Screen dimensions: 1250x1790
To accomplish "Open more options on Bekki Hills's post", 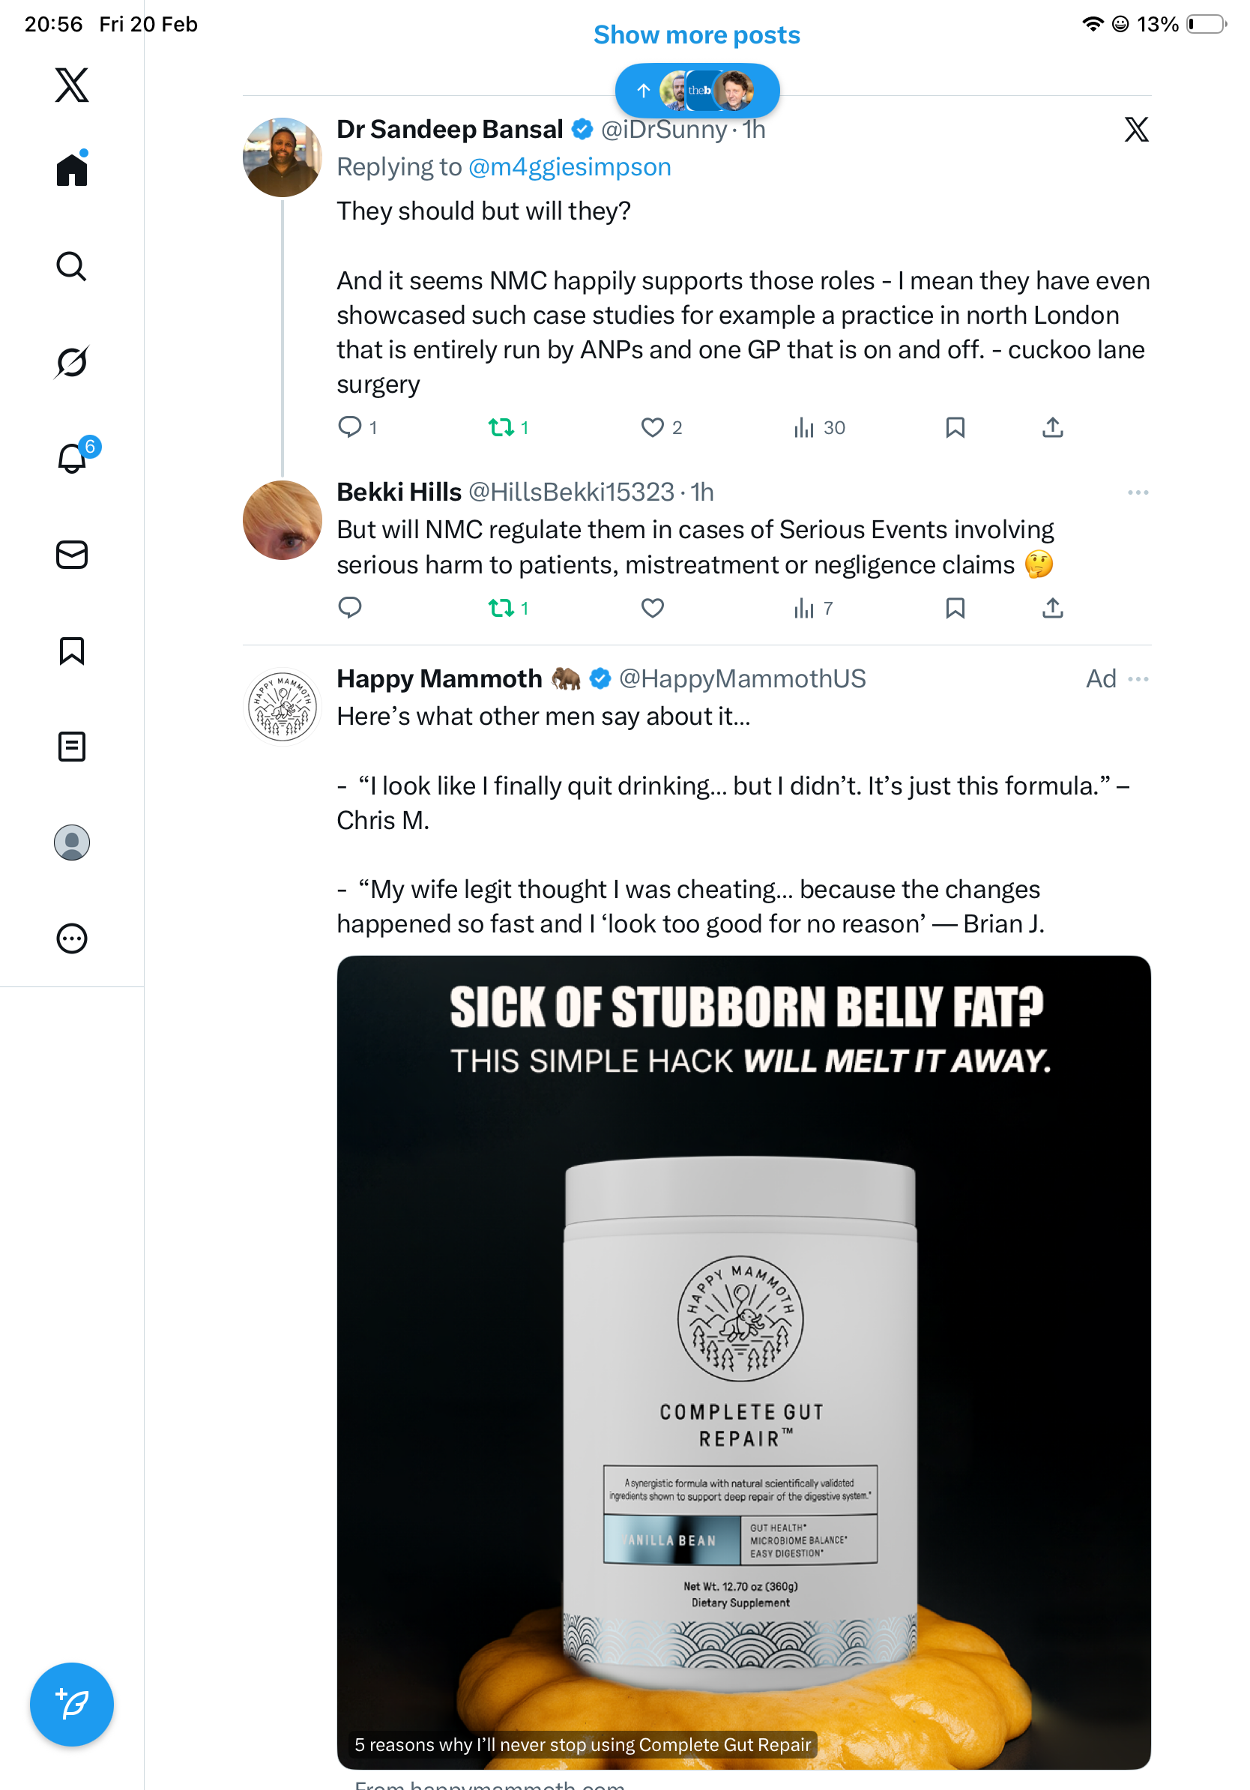I will point(1137,492).
